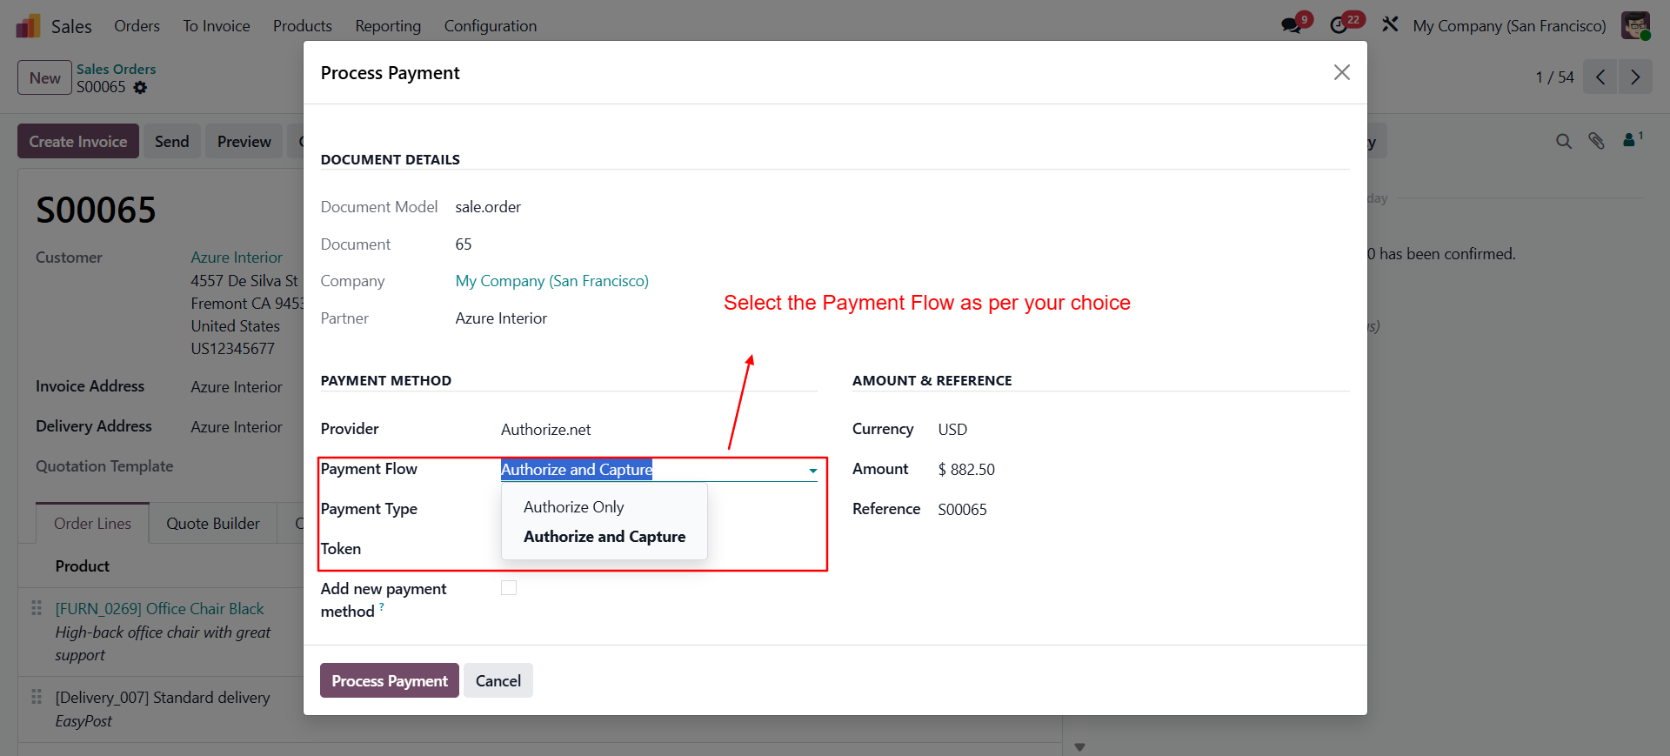Click the New button
1670x756 pixels.
coord(44,77)
